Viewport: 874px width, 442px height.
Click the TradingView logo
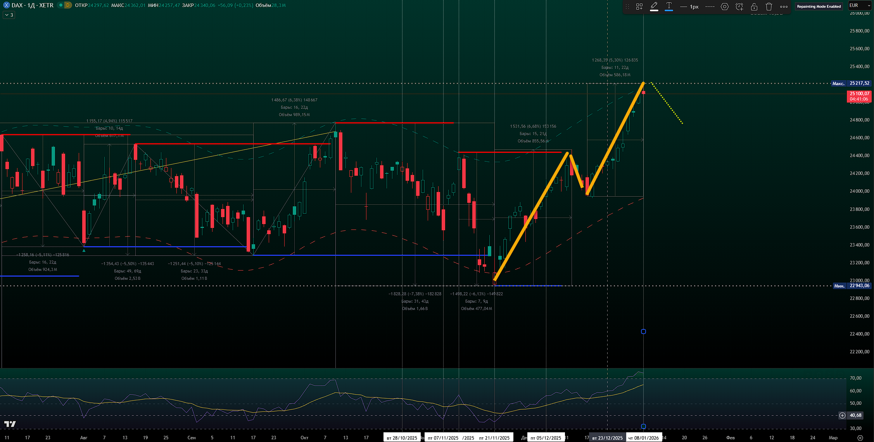click(10, 424)
